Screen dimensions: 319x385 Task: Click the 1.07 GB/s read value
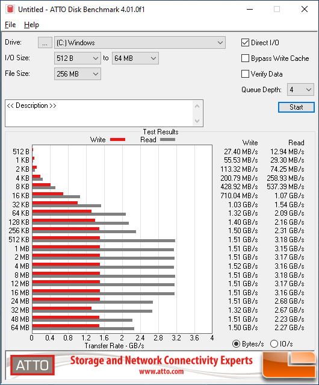tap(290, 196)
